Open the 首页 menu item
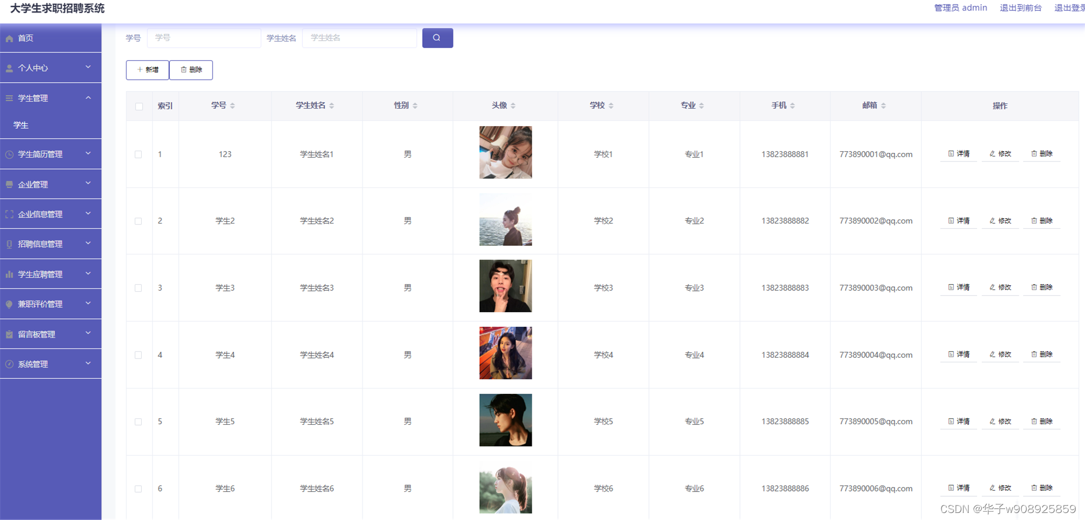The width and height of the screenshot is (1085, 520). [51, 38]
